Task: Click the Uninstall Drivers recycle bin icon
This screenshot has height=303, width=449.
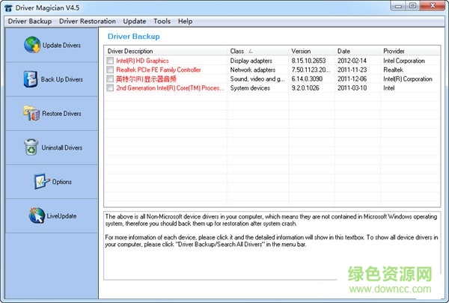Action: pos(31,147)
